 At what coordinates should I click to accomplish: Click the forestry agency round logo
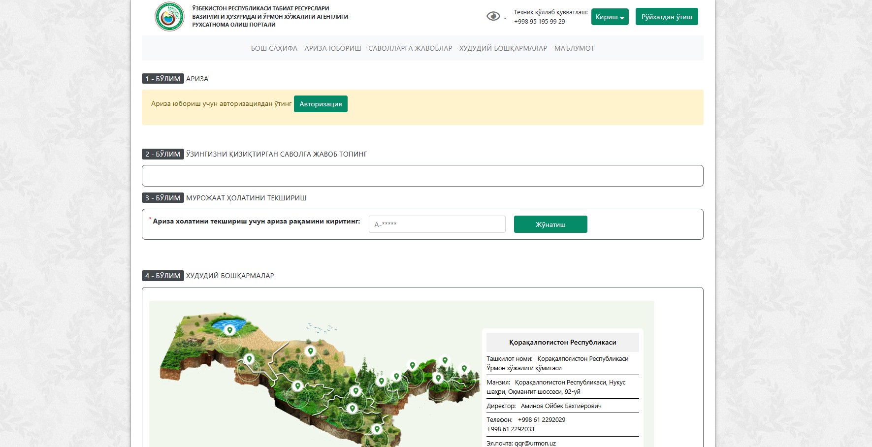[169, 17]
